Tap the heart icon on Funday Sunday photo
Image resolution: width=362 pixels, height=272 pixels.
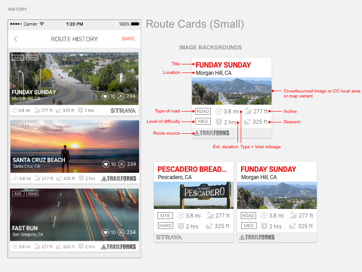105,96
